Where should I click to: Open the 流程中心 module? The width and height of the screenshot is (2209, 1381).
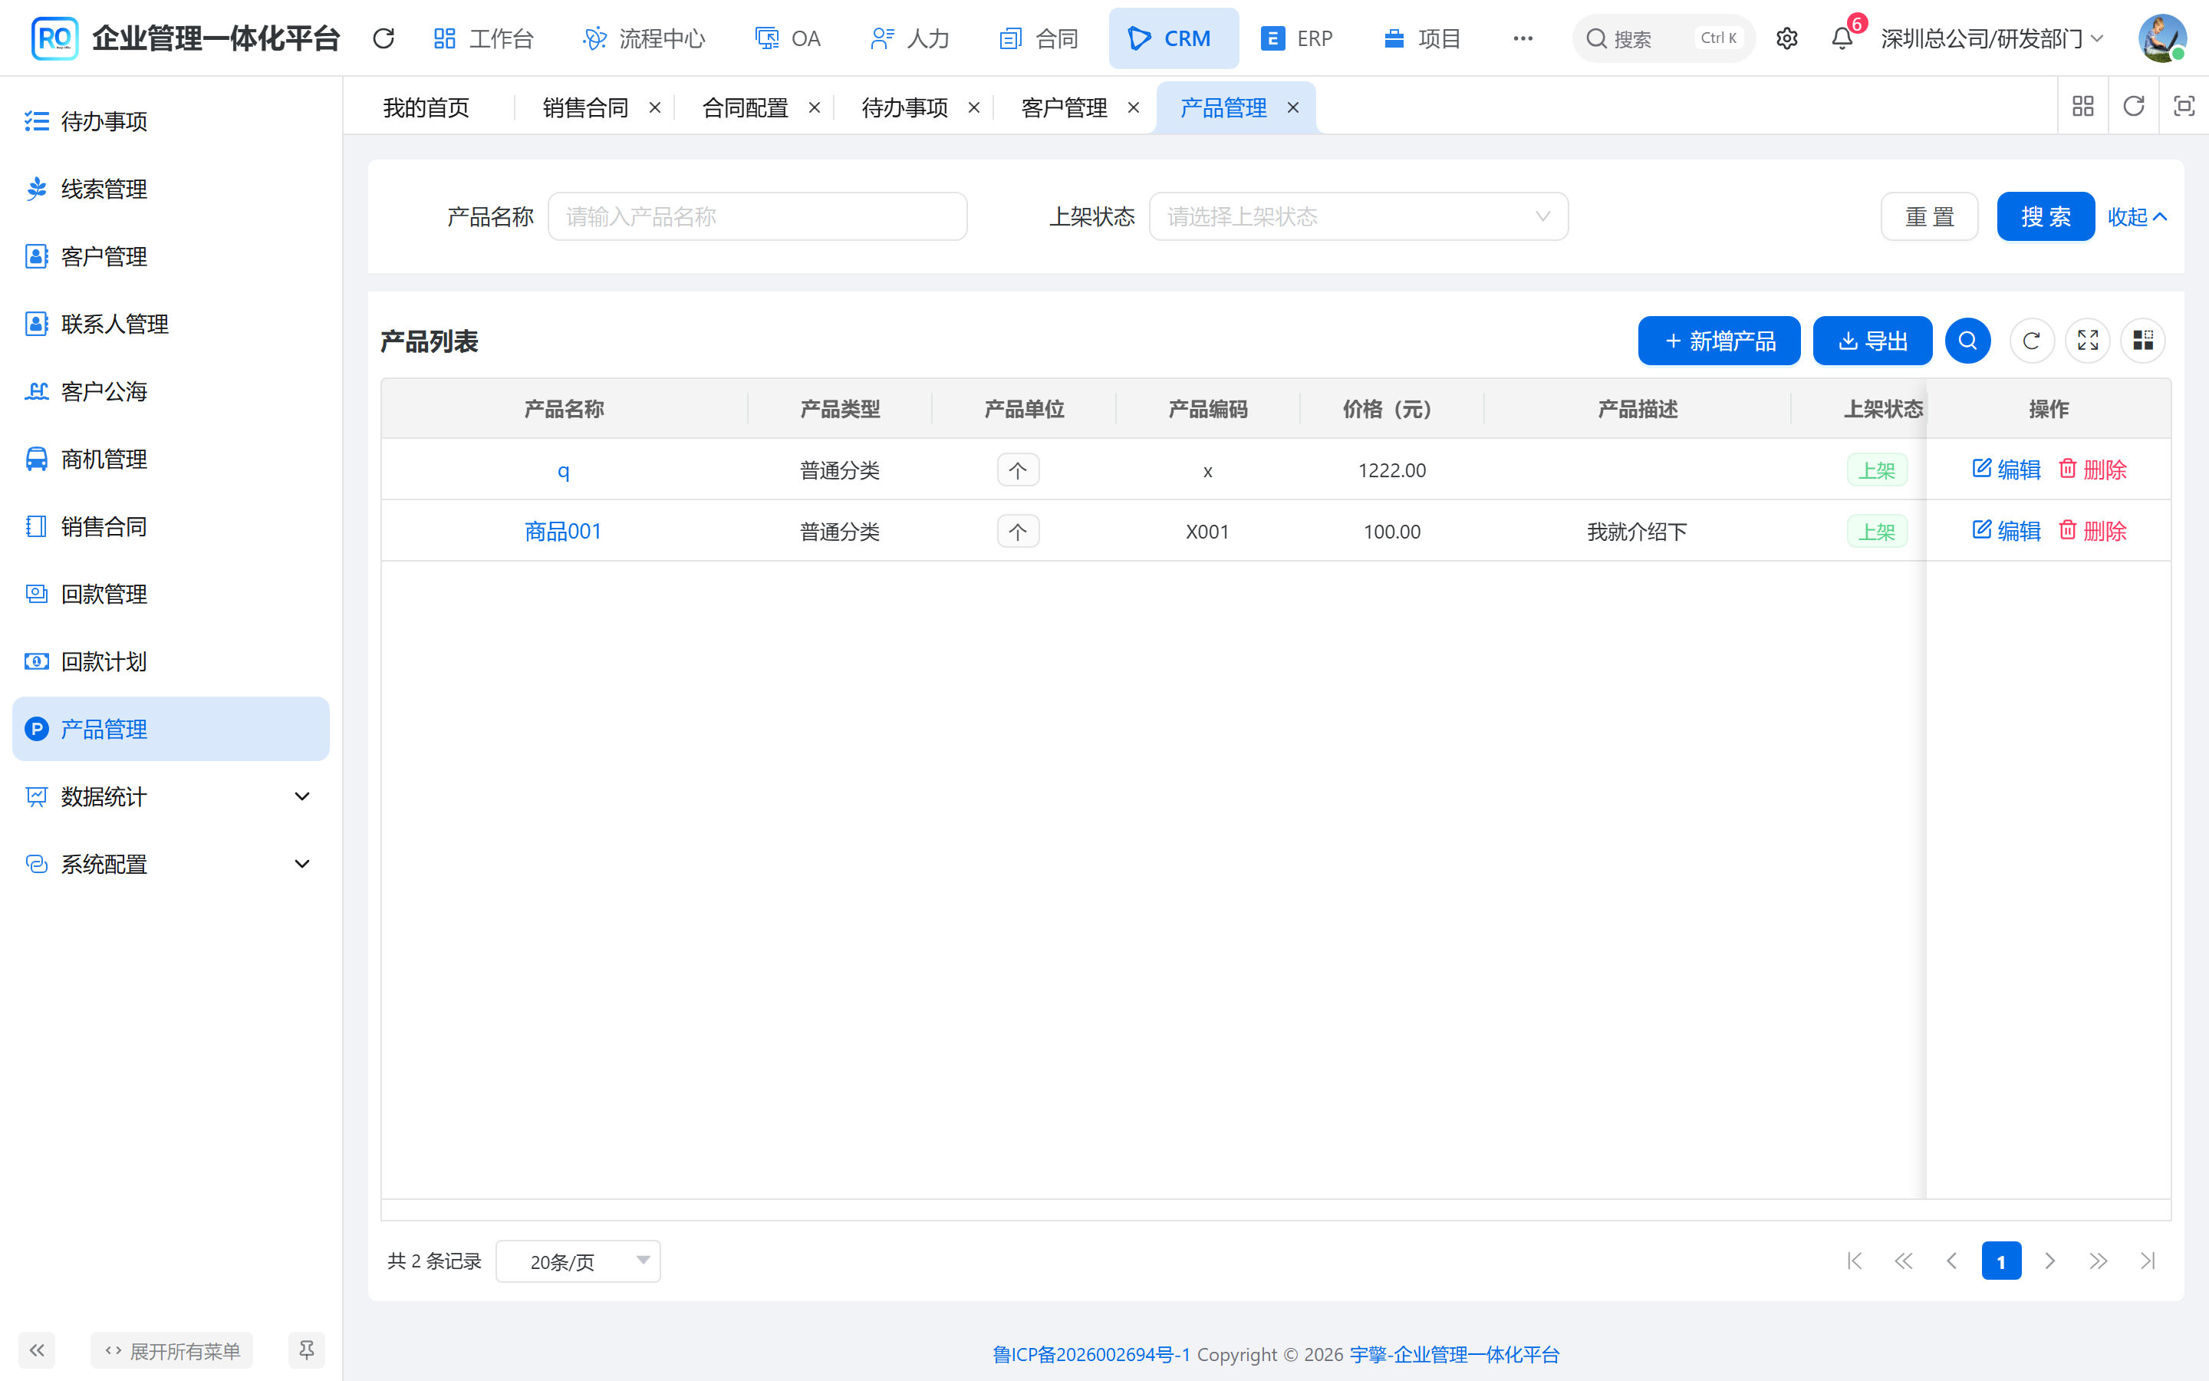tap(644, 38)
